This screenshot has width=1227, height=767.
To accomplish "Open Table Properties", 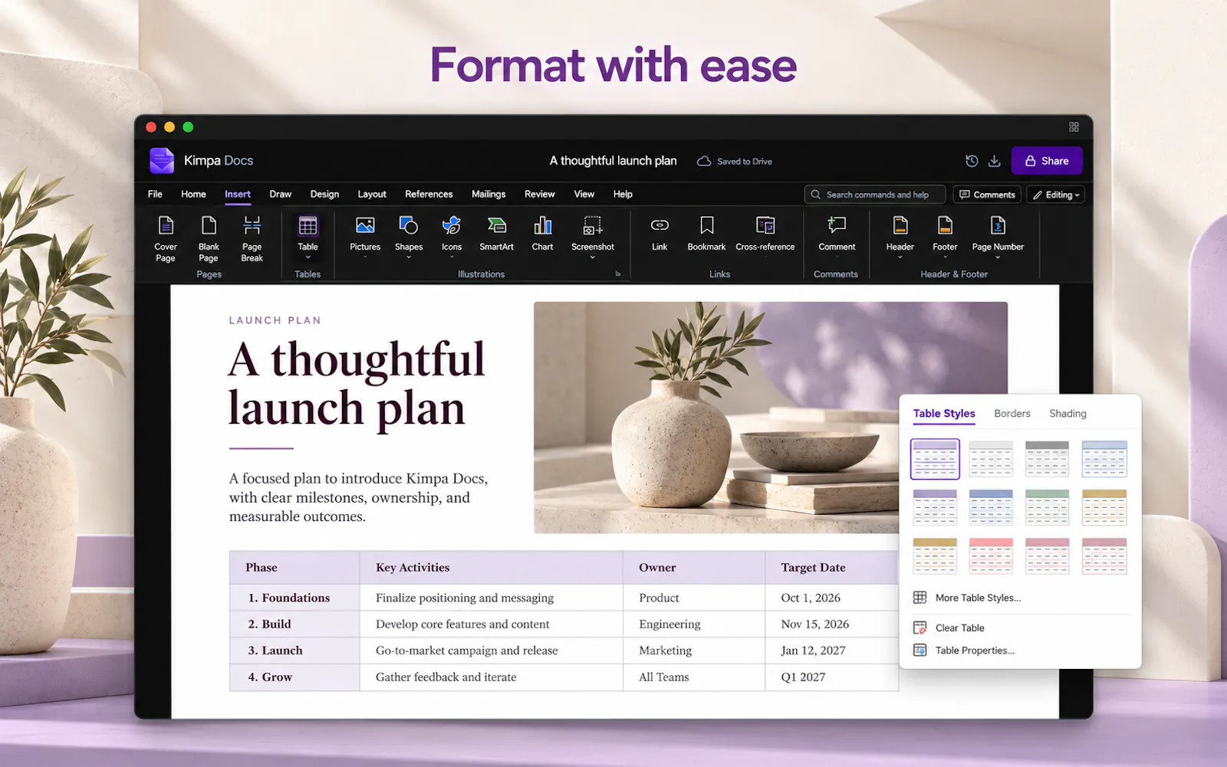I will pyautogui.click(x=964, y=650).
